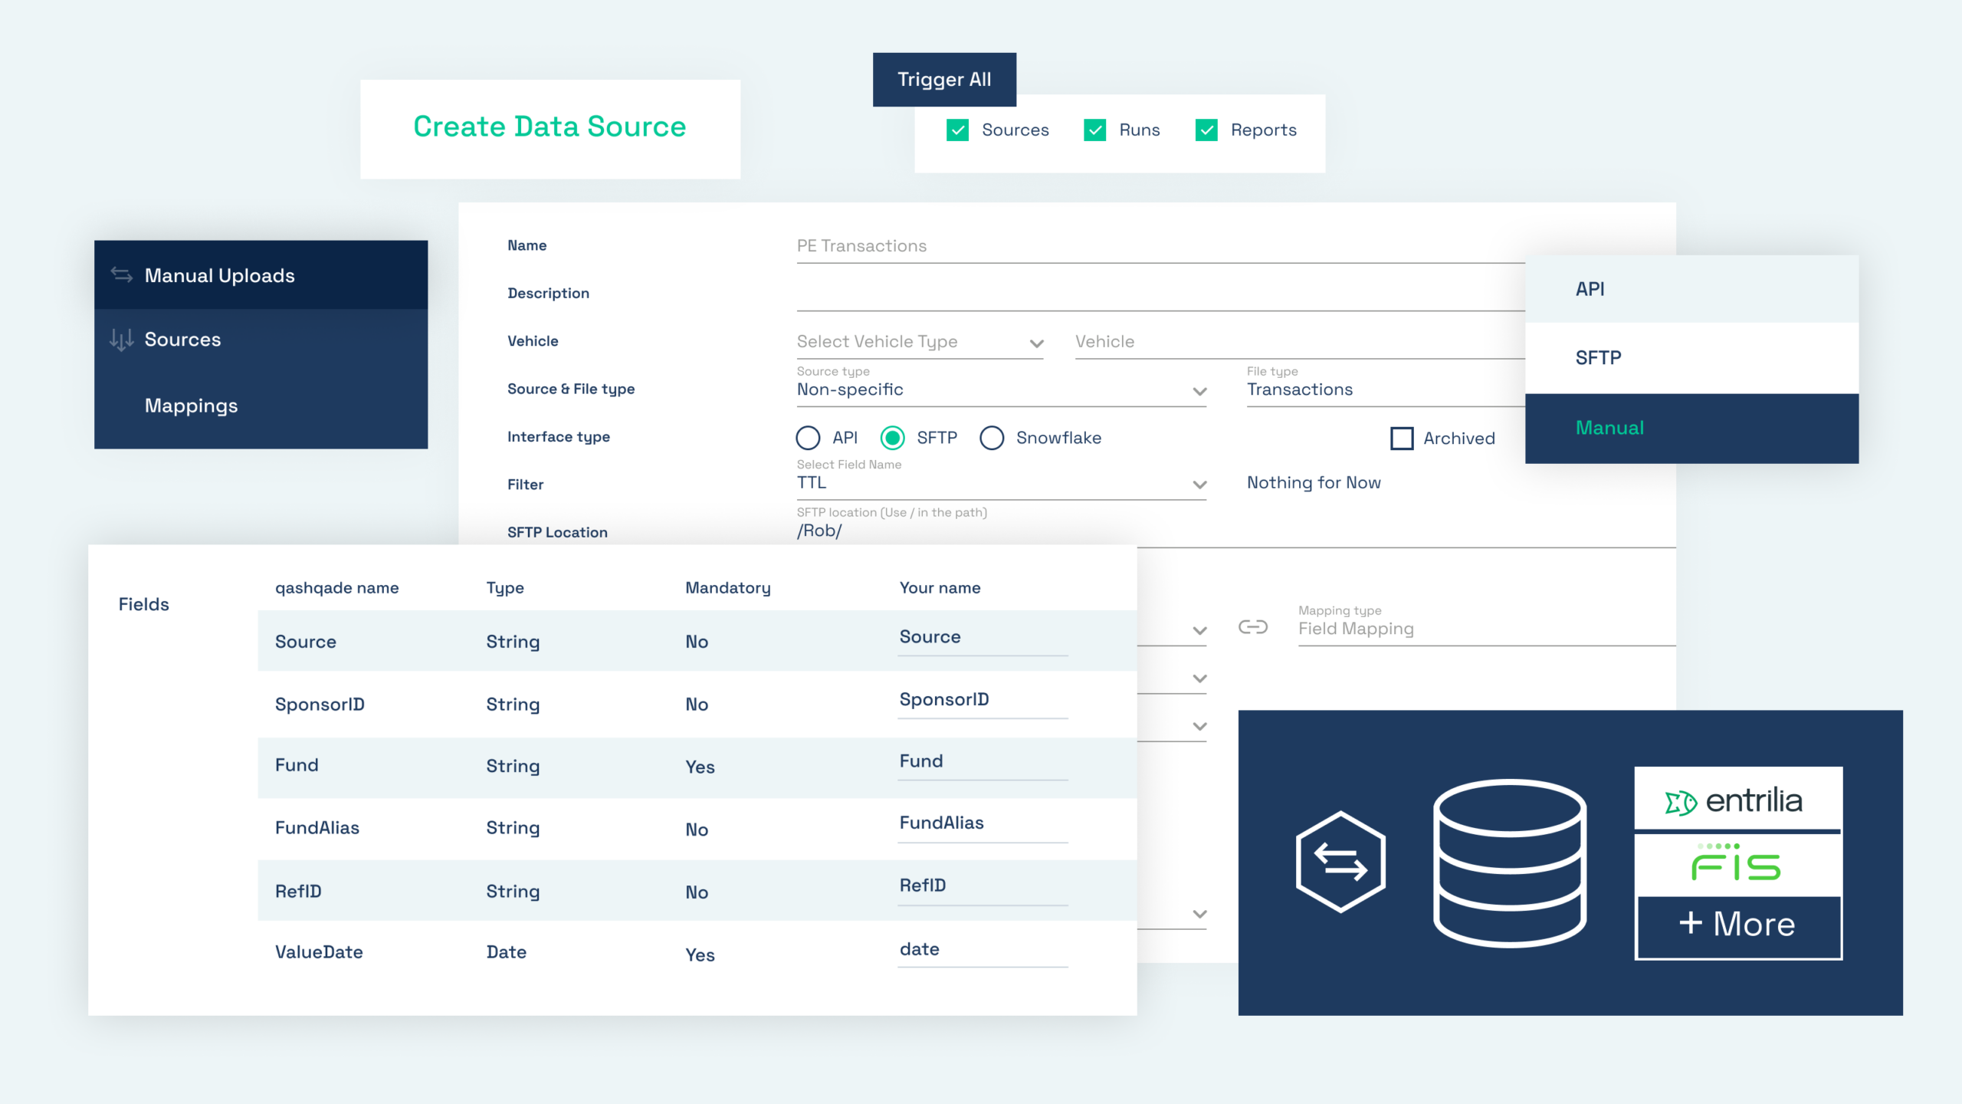Select the Snowflake radio button
This screenshot has height=1104, width=1962.
(992, 438)
